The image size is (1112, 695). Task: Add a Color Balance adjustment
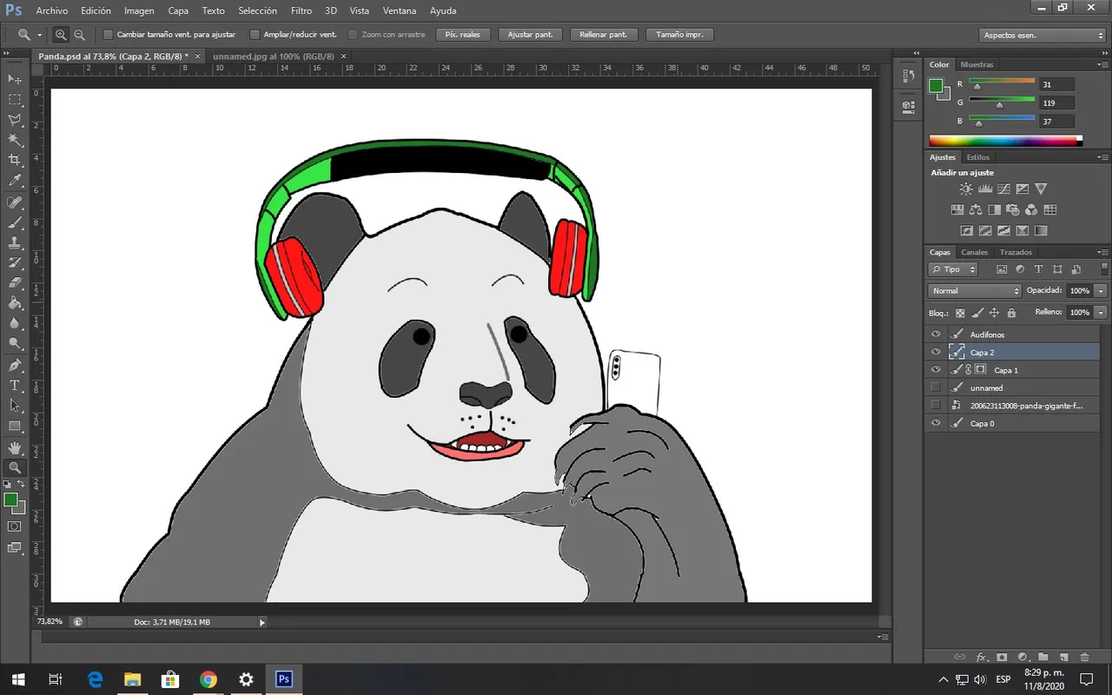(x=975, y=209)
